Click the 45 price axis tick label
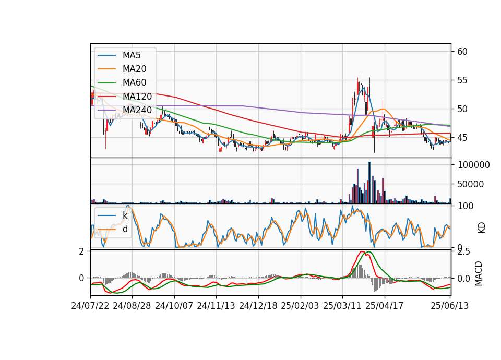Image resolution: width=501 pixels, height=360 pixels. [462, 138]
